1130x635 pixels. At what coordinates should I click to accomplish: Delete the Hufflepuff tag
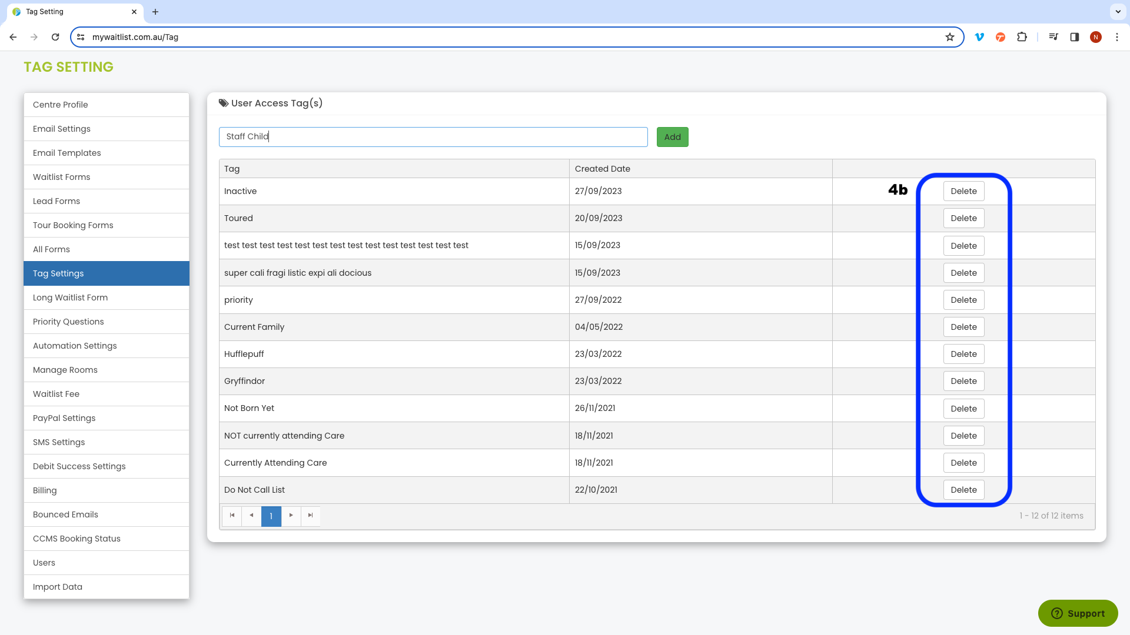click(963, 354)
